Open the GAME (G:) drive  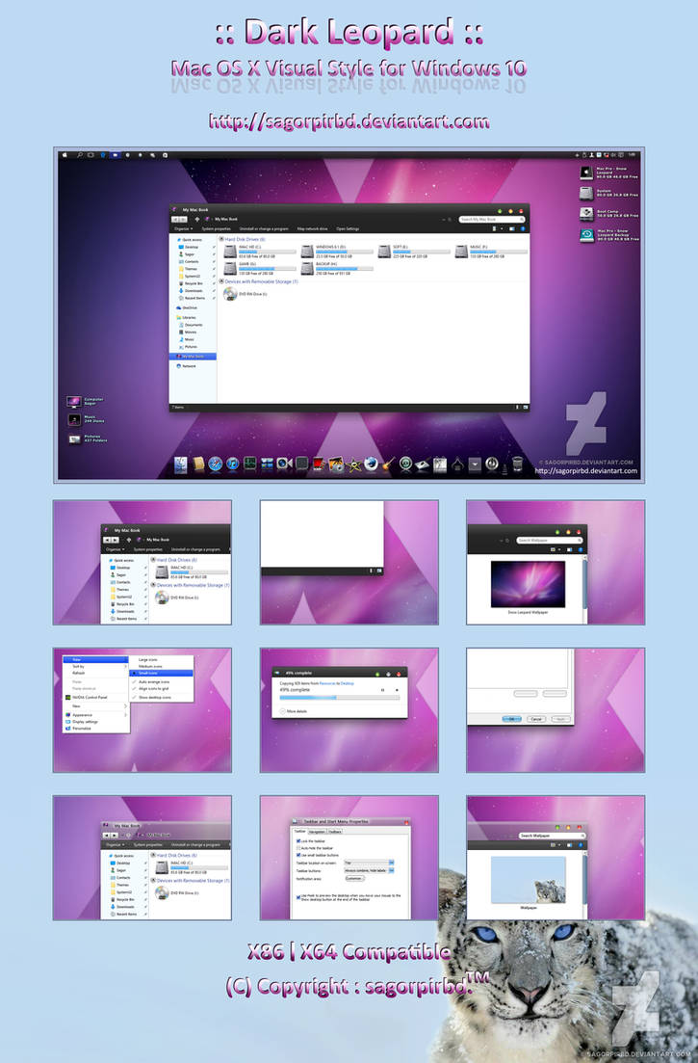pyautogui.click(x=259, y=269)
